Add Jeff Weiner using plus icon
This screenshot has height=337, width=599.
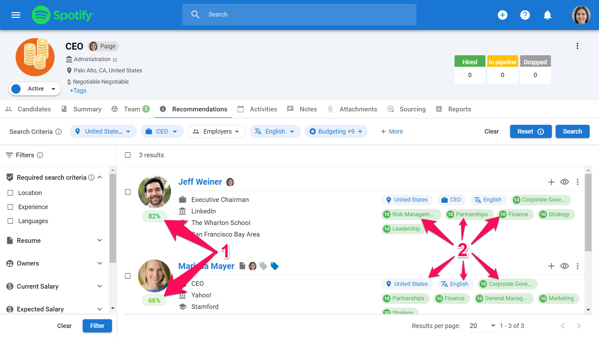pos(551,182)
